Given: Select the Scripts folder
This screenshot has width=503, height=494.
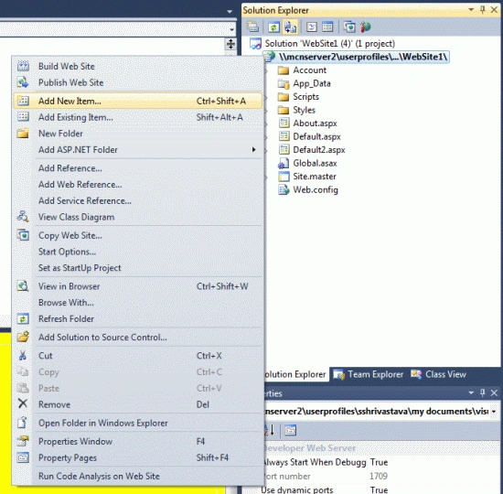Looking at the screenshot, I should (298, 97).
